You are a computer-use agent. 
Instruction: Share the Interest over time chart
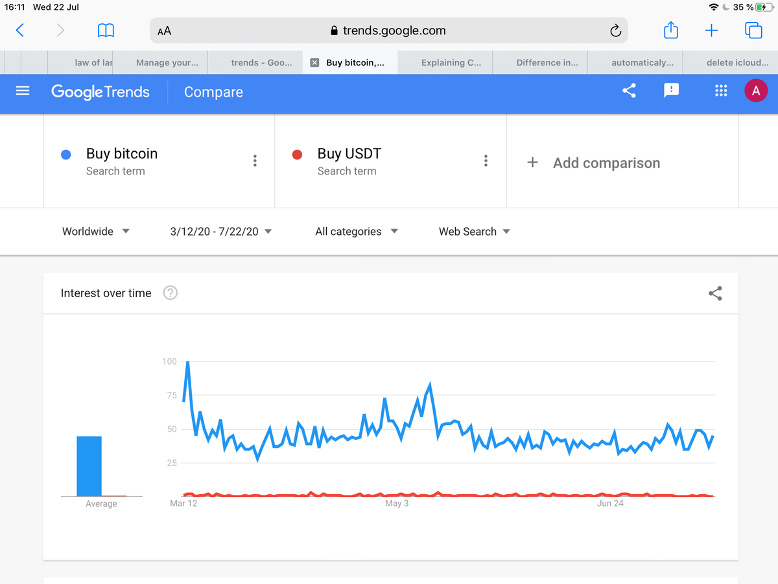click(x=715, y=293)
